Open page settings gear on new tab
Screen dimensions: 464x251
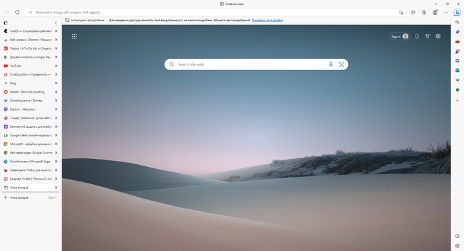coord(438,36)
